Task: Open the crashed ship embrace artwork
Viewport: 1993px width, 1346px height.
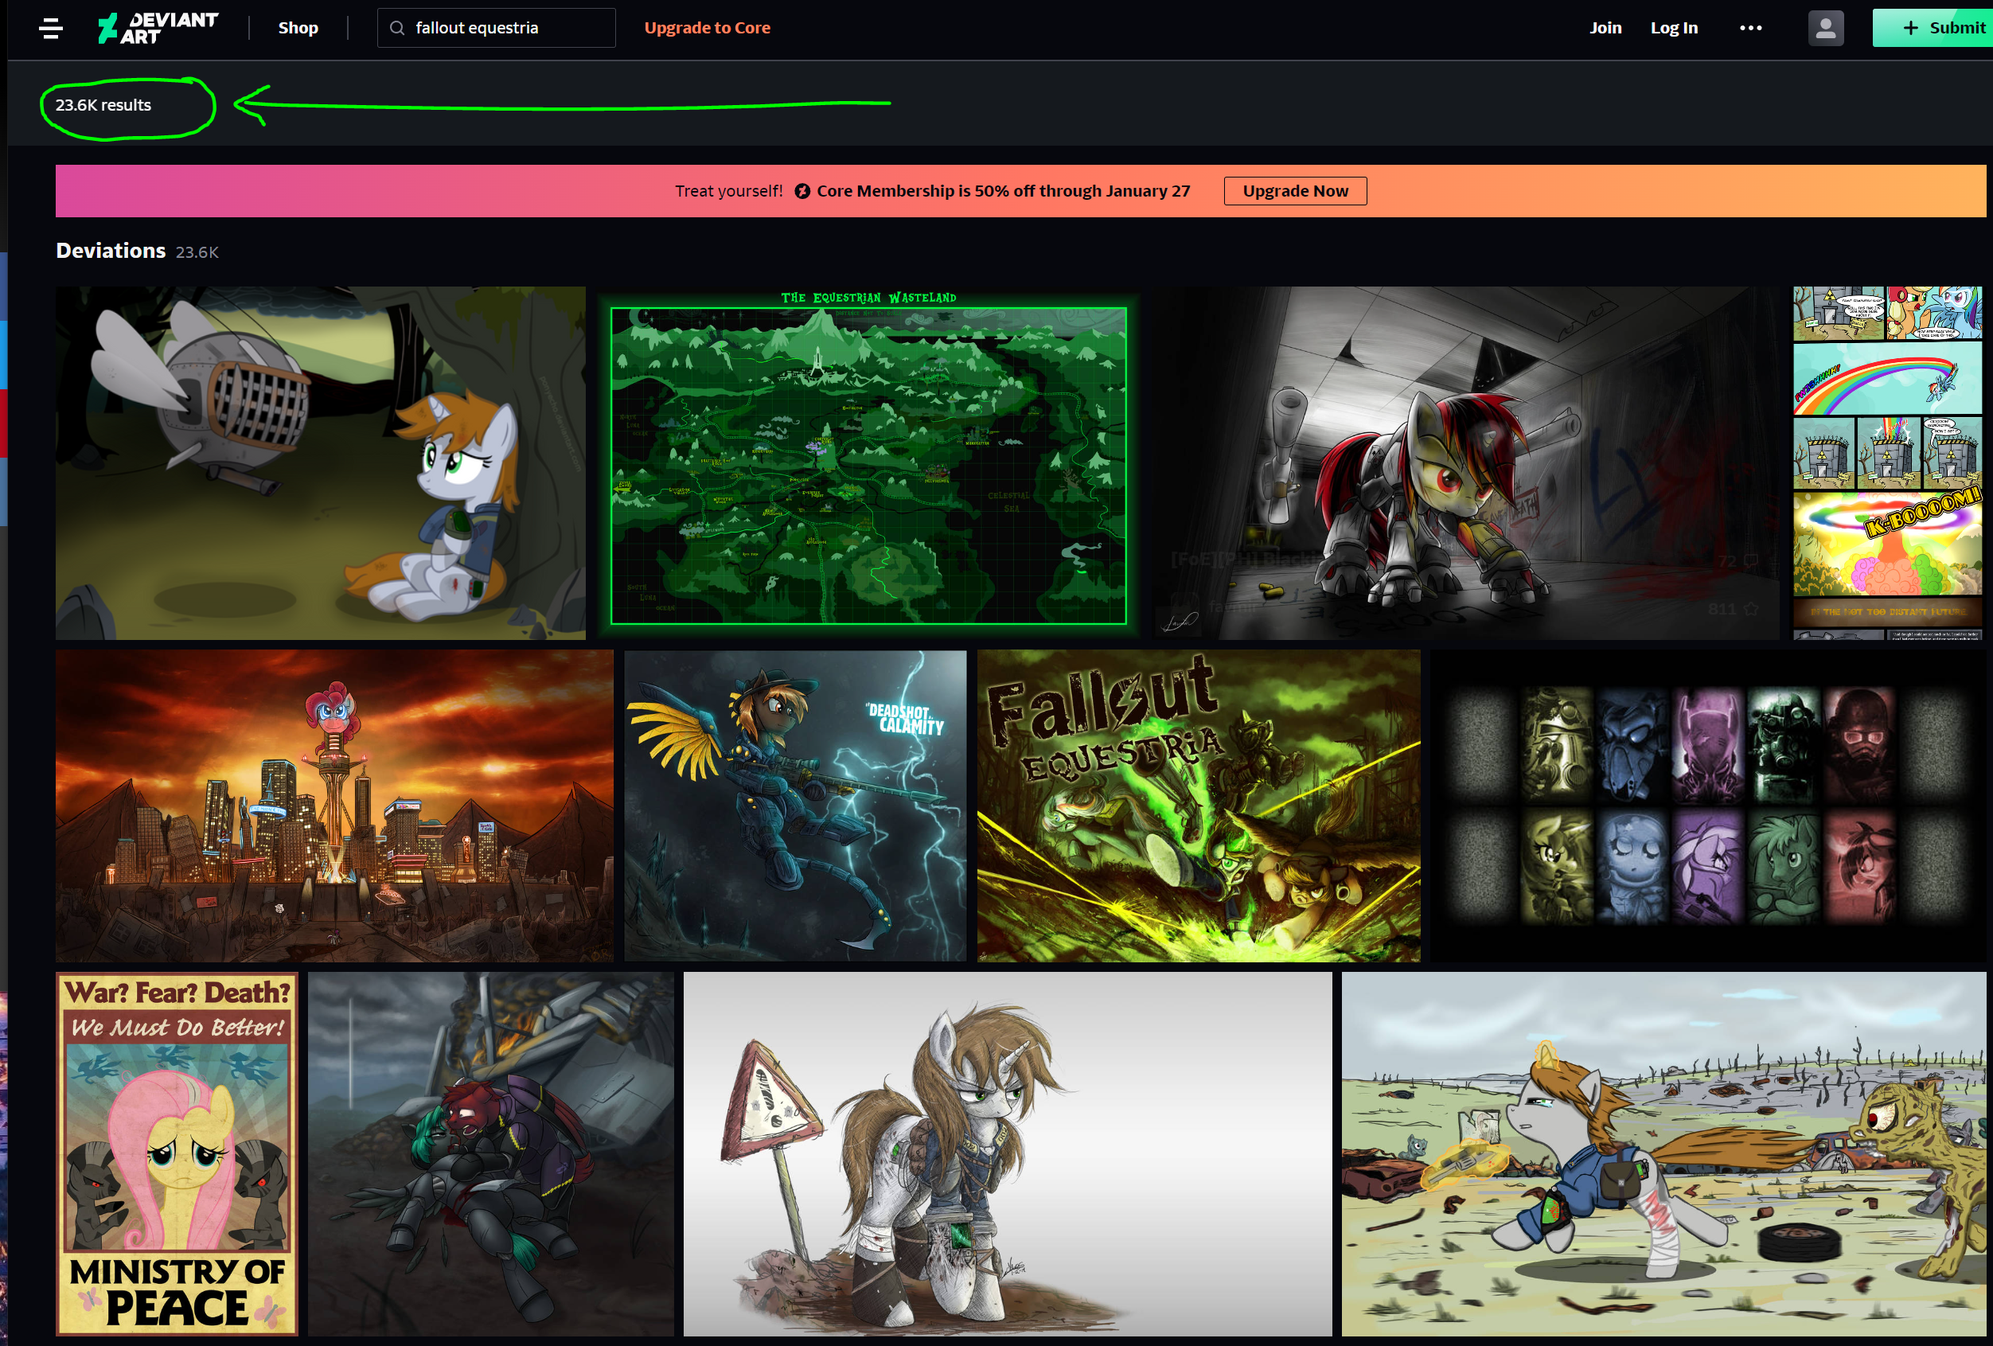Action: pyautogui.click(x=490, y=1154)
